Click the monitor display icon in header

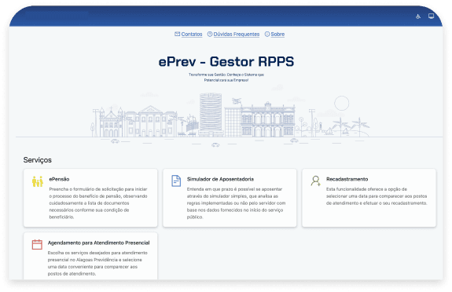(x=431, y=16)
